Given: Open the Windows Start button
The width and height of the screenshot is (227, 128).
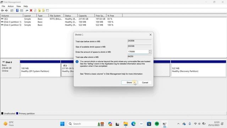Looking at the screenshot, I should [62, 124].
